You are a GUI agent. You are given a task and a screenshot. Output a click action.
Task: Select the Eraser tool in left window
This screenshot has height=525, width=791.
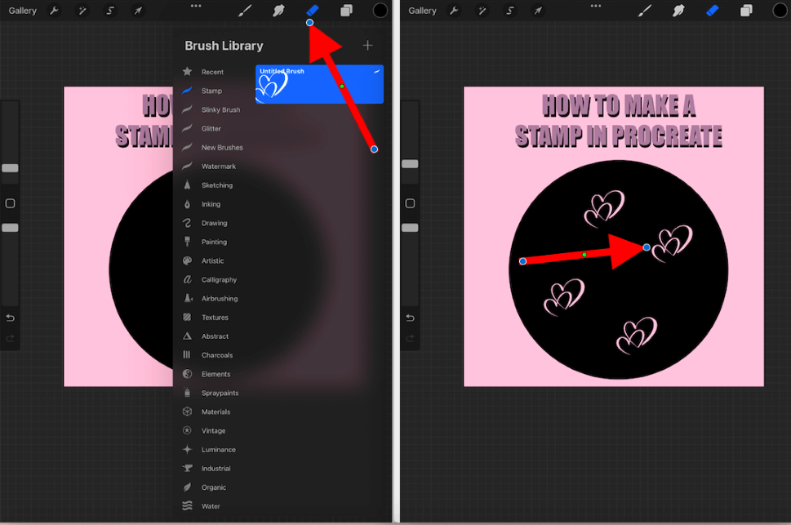313,10
